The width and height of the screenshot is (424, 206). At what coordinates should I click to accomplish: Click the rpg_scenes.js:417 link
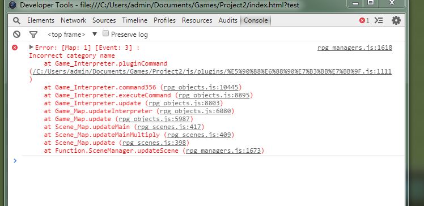click(169, 127)
